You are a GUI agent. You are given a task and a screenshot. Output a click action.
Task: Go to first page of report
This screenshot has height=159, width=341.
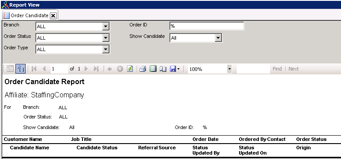point(34,69)
